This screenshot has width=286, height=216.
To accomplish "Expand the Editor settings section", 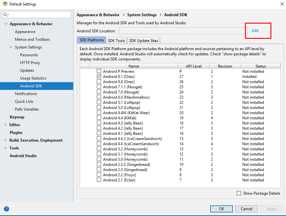I will click(5, 125).
